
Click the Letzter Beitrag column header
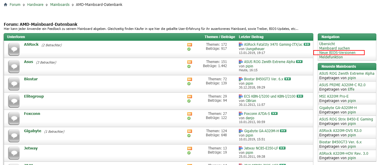tap(251, 37)
